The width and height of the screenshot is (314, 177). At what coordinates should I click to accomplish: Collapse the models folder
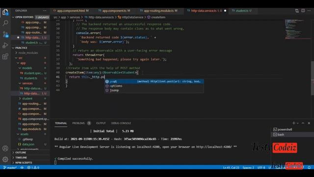pyautogui.click(x=27, y=68)
